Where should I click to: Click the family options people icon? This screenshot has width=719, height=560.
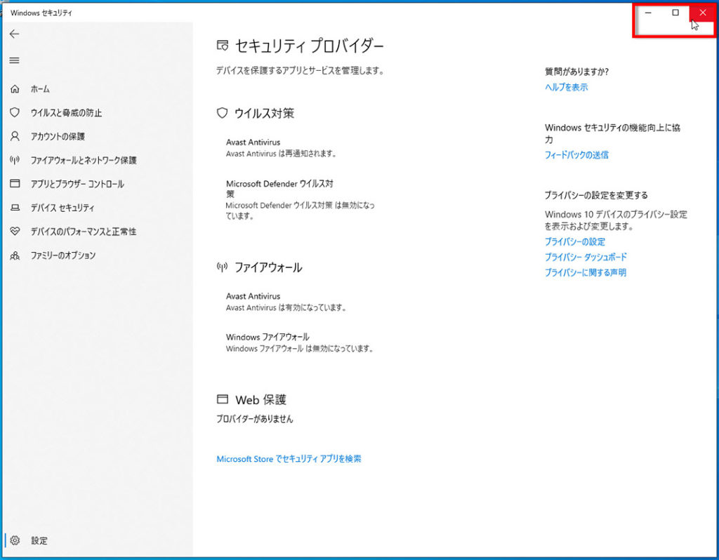pos(15,255)
